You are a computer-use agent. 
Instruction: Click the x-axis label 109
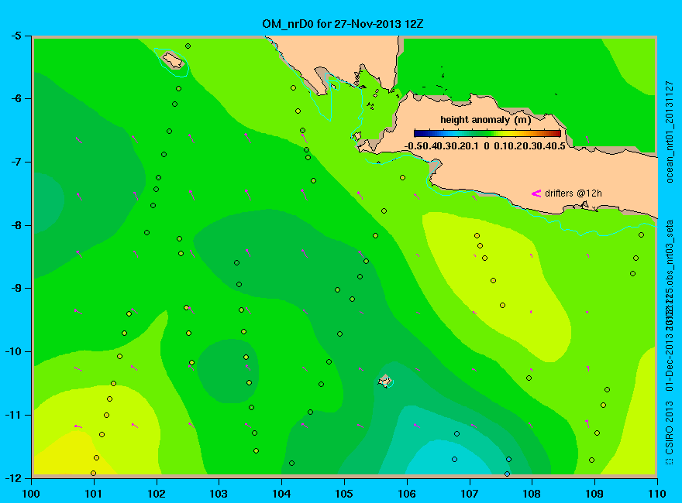pos(594,494)
